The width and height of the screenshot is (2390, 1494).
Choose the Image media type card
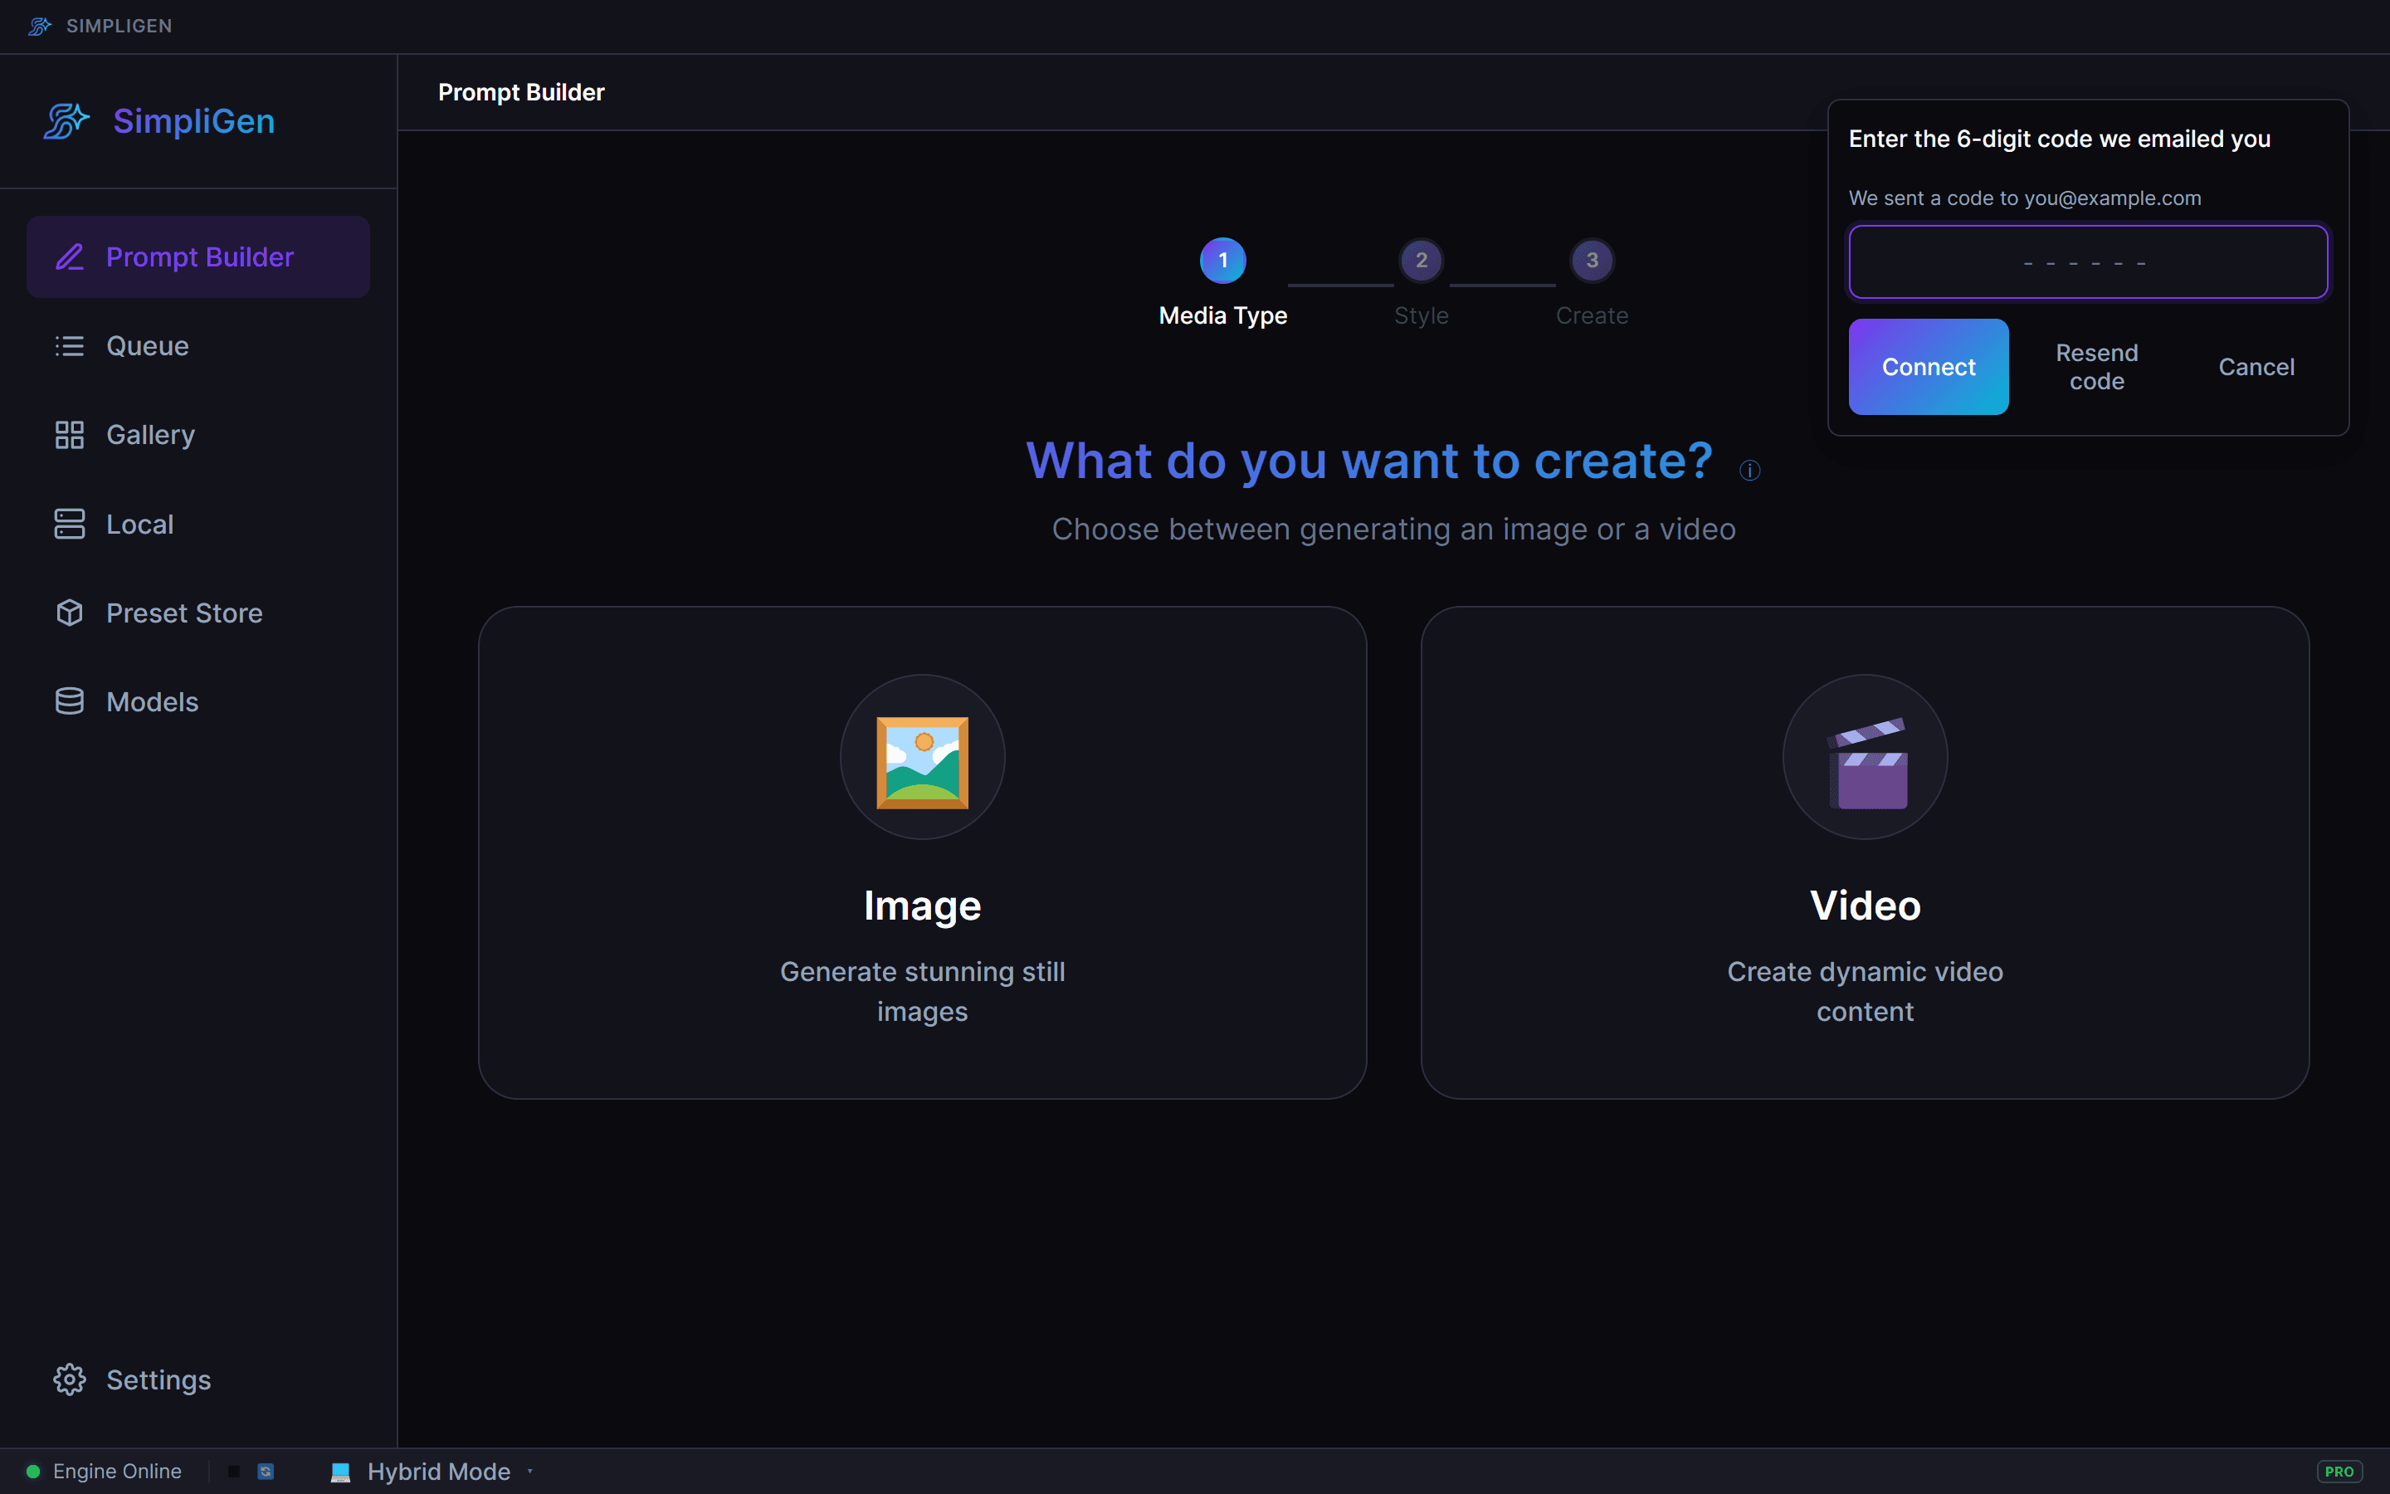point(923,852)
